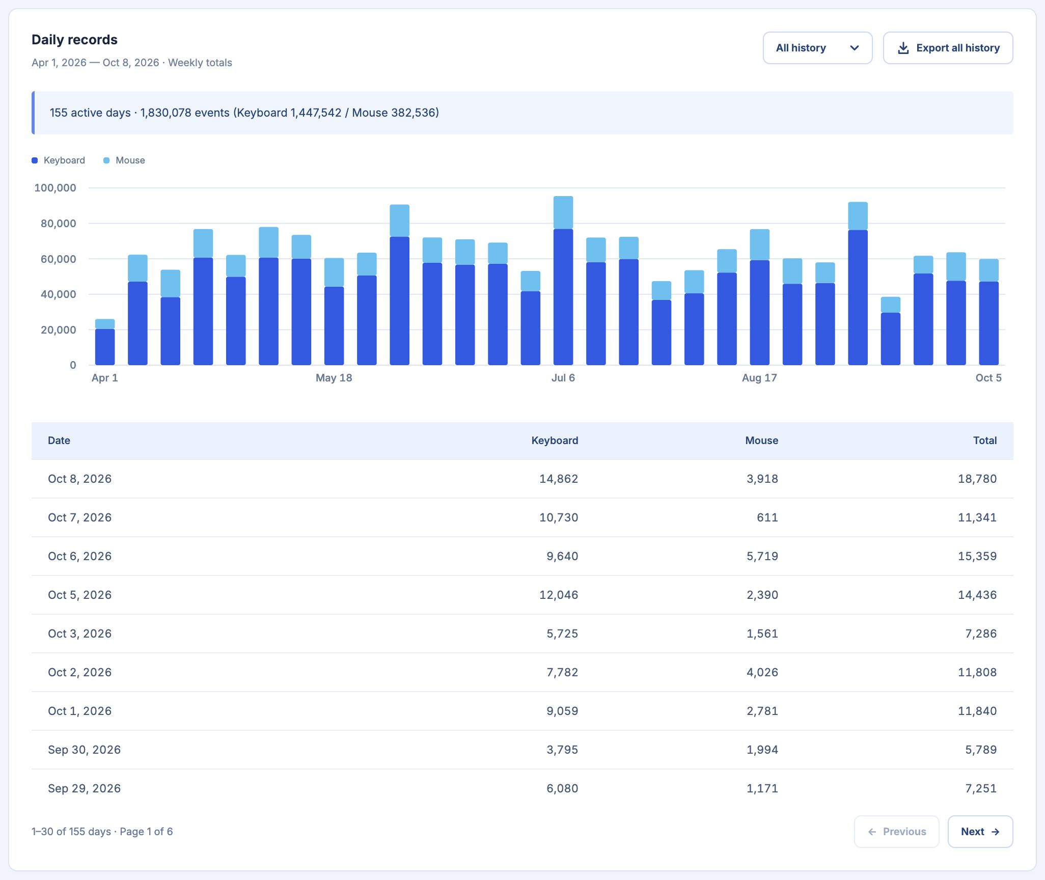The image size is (1045, 880).
Task: Go to the Next page of records
Action: point(980,832)
